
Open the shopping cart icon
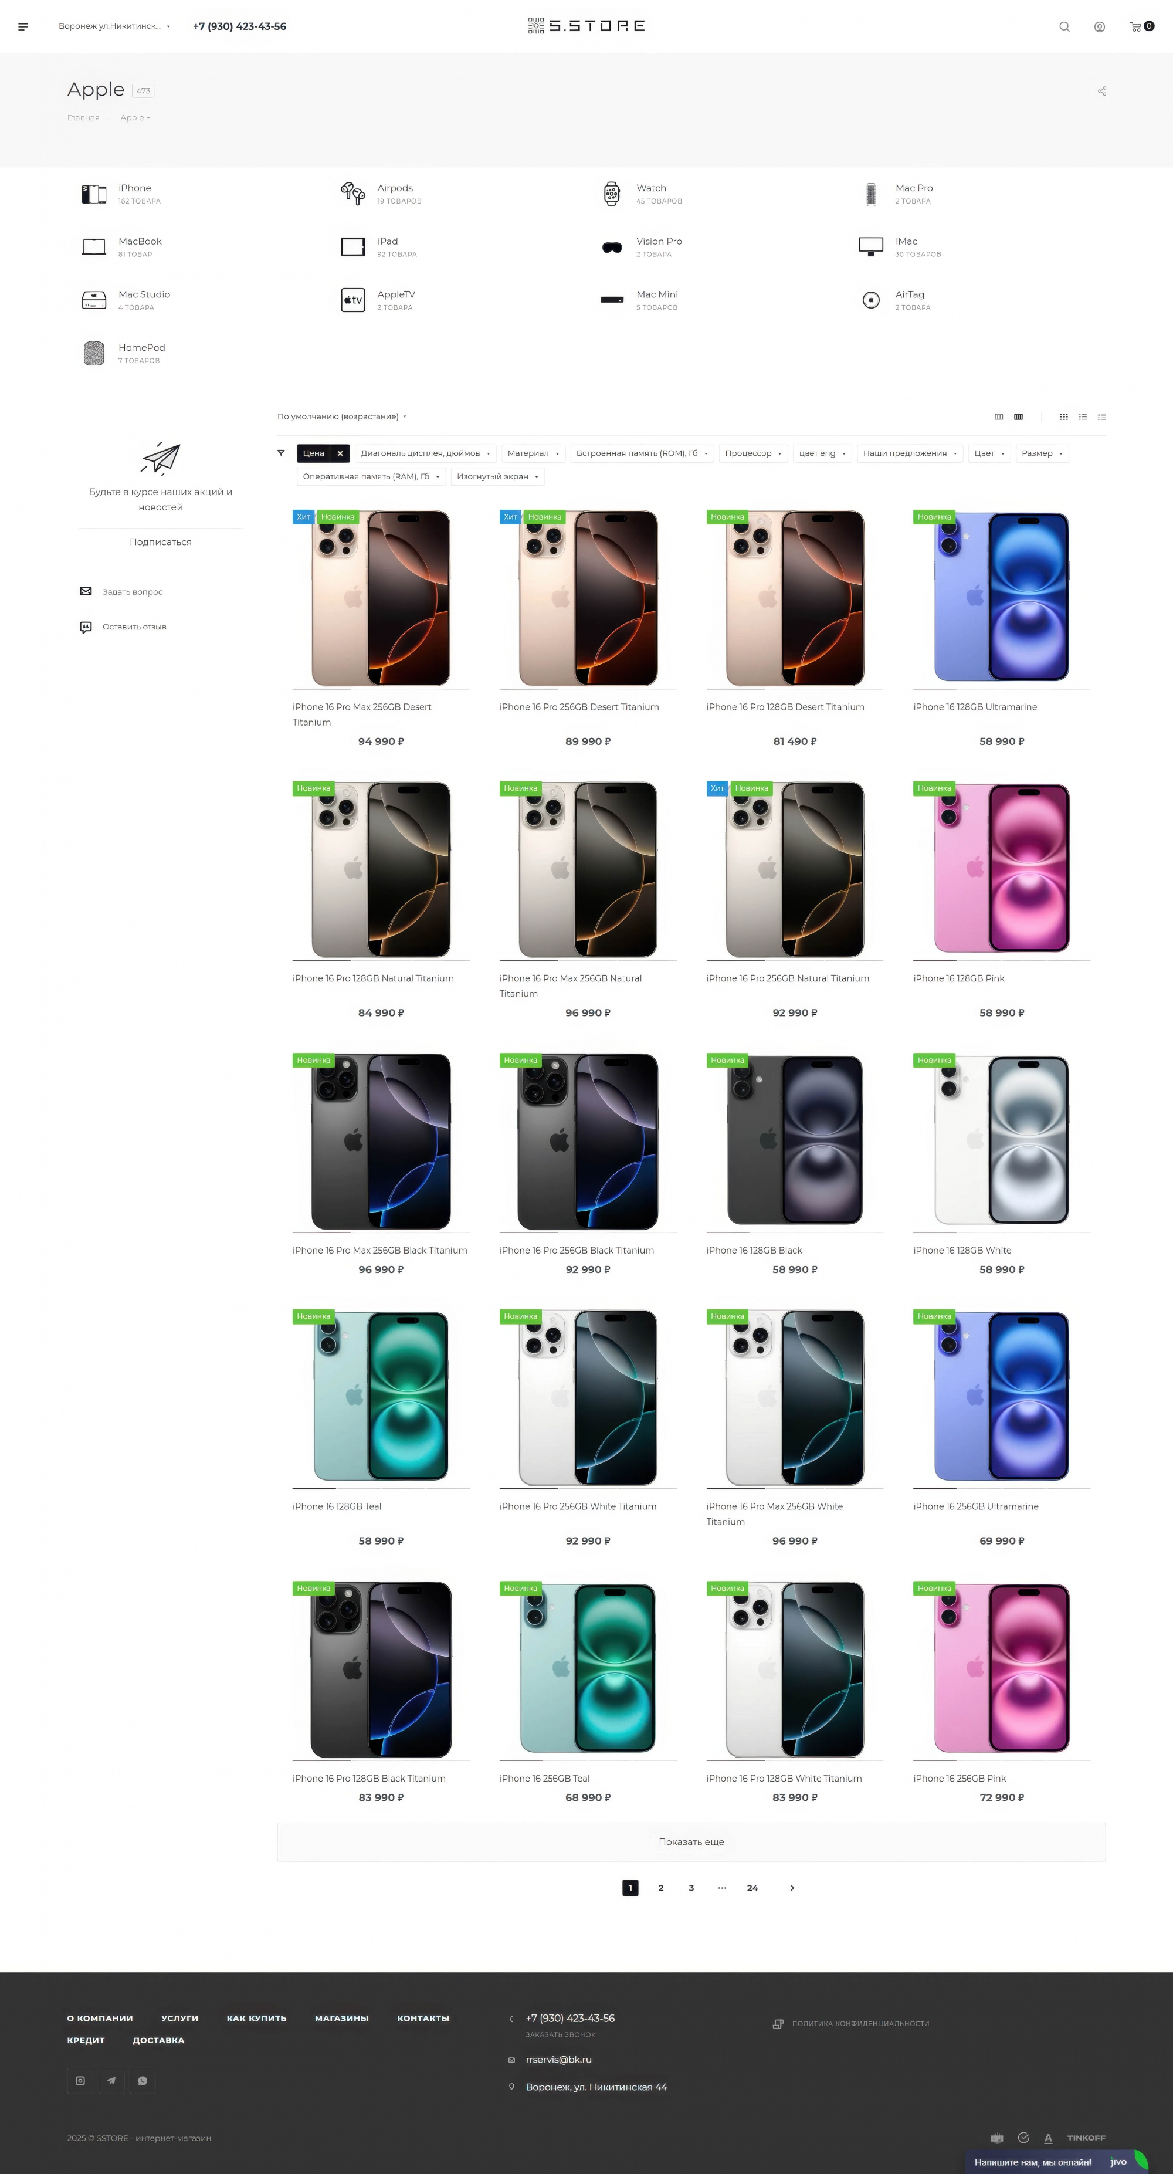pyautogui.click(x=1135, y=26)
